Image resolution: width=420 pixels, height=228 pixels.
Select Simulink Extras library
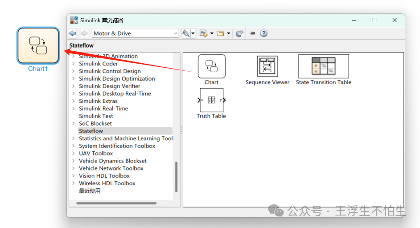point(98,101)
